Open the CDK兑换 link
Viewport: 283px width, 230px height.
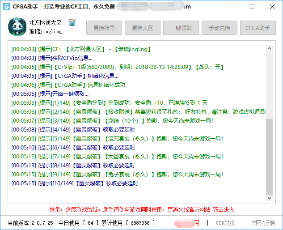(225, 223)
